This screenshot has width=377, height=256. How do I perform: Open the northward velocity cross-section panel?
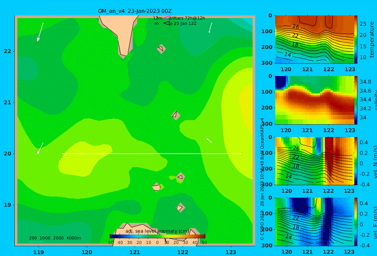click(314, 161)
